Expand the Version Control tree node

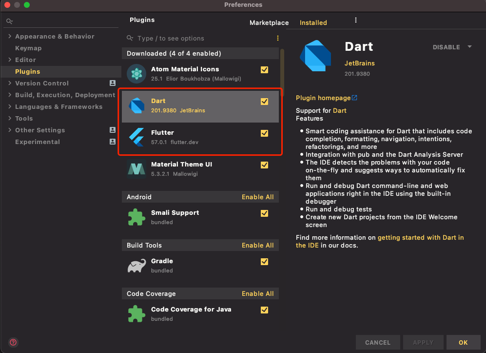pyautogui.click(x=10, y=83)
